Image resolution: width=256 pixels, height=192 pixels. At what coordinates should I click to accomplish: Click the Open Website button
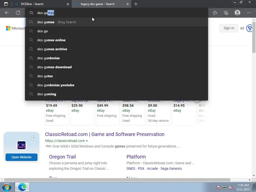tap(21, 157)
